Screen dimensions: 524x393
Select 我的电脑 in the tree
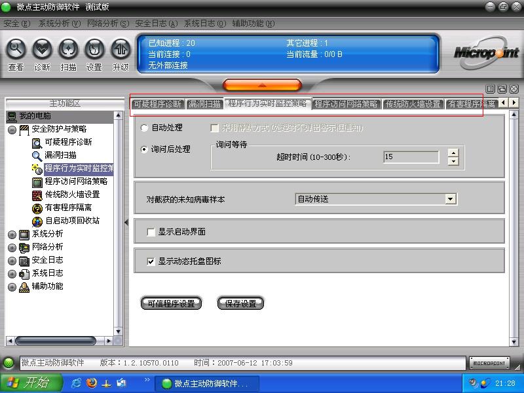point(35,116)
